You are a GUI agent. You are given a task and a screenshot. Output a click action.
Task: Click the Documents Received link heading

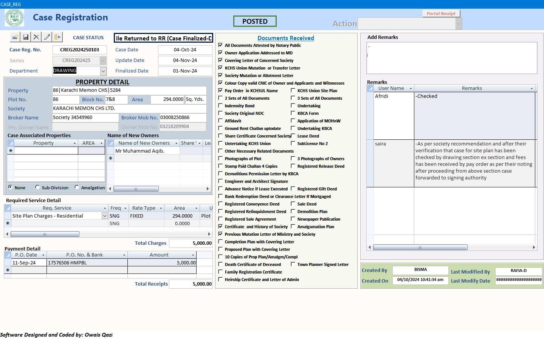[x=285, y=38]
